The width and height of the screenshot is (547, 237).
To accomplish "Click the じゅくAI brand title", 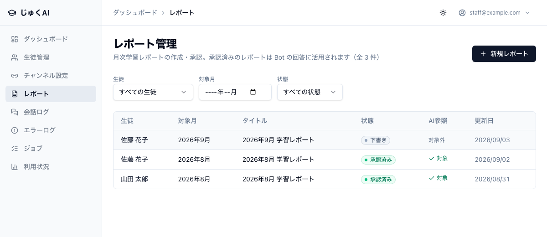I will (x=35, y=13).
